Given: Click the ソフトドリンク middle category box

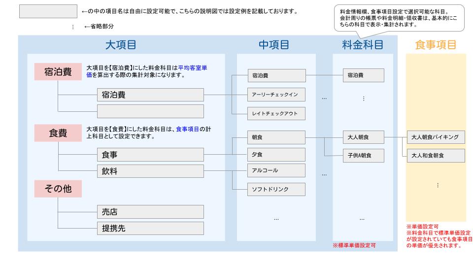Looking at the screenshot, I should click(x=276, y=189).
